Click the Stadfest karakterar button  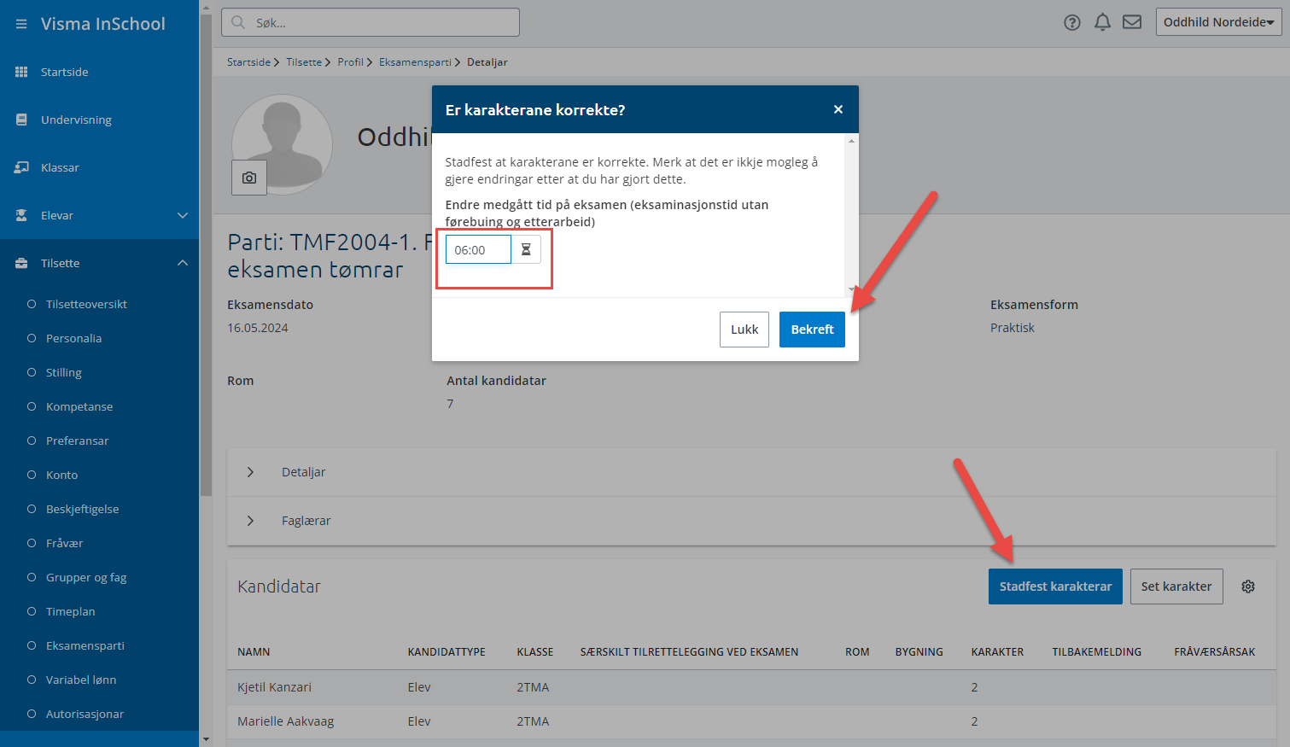click(x=1054, y=587)
